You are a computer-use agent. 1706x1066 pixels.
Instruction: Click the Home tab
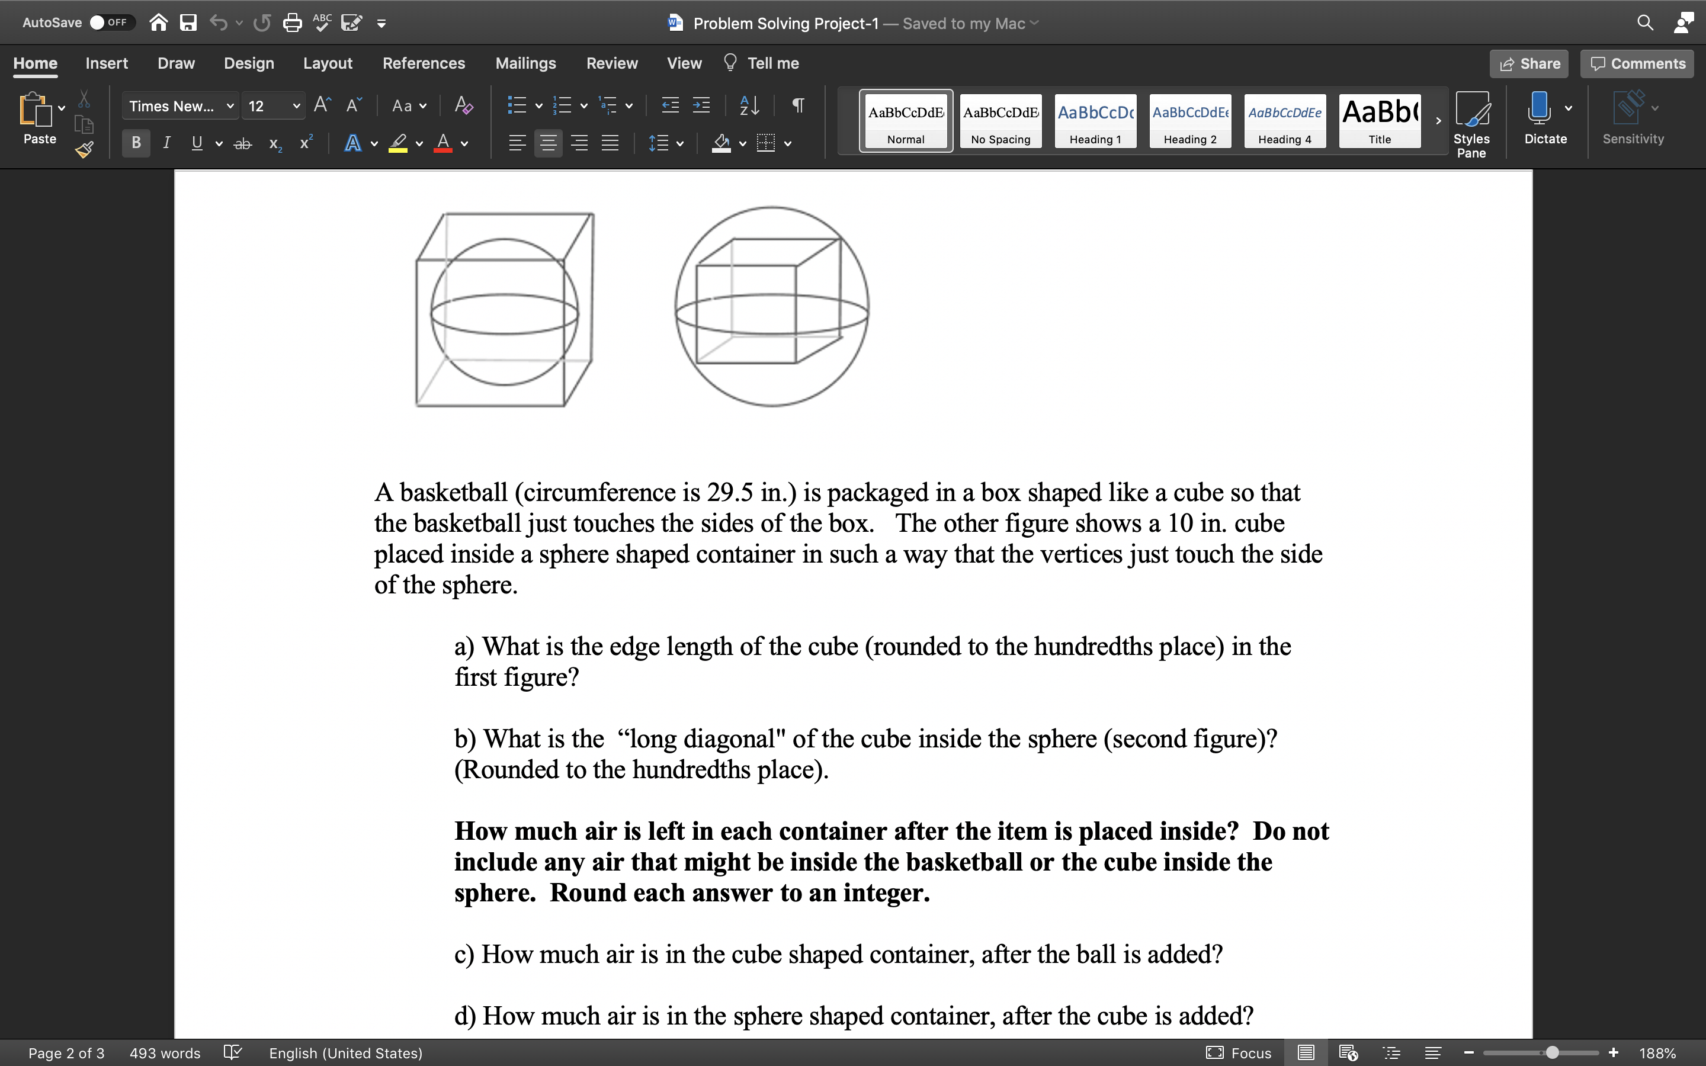click(x=36, y=62)
